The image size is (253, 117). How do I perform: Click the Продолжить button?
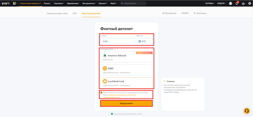point(127,103)
